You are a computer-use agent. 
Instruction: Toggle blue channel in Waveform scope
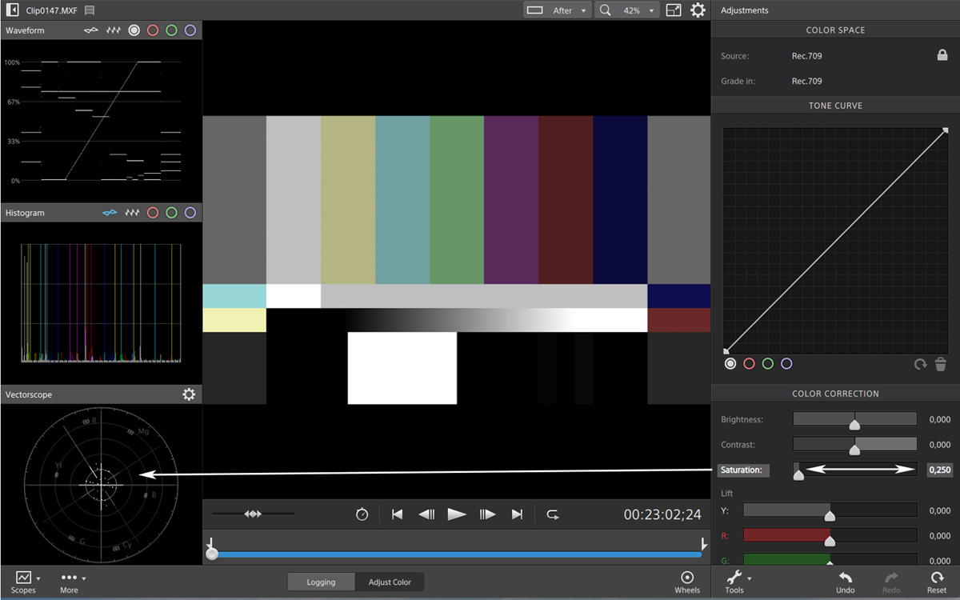tap(190, 30)
